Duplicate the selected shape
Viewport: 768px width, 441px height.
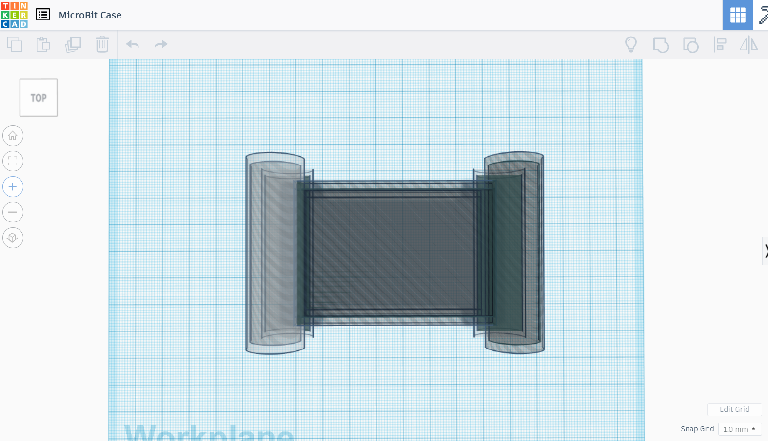click(73, 44)
